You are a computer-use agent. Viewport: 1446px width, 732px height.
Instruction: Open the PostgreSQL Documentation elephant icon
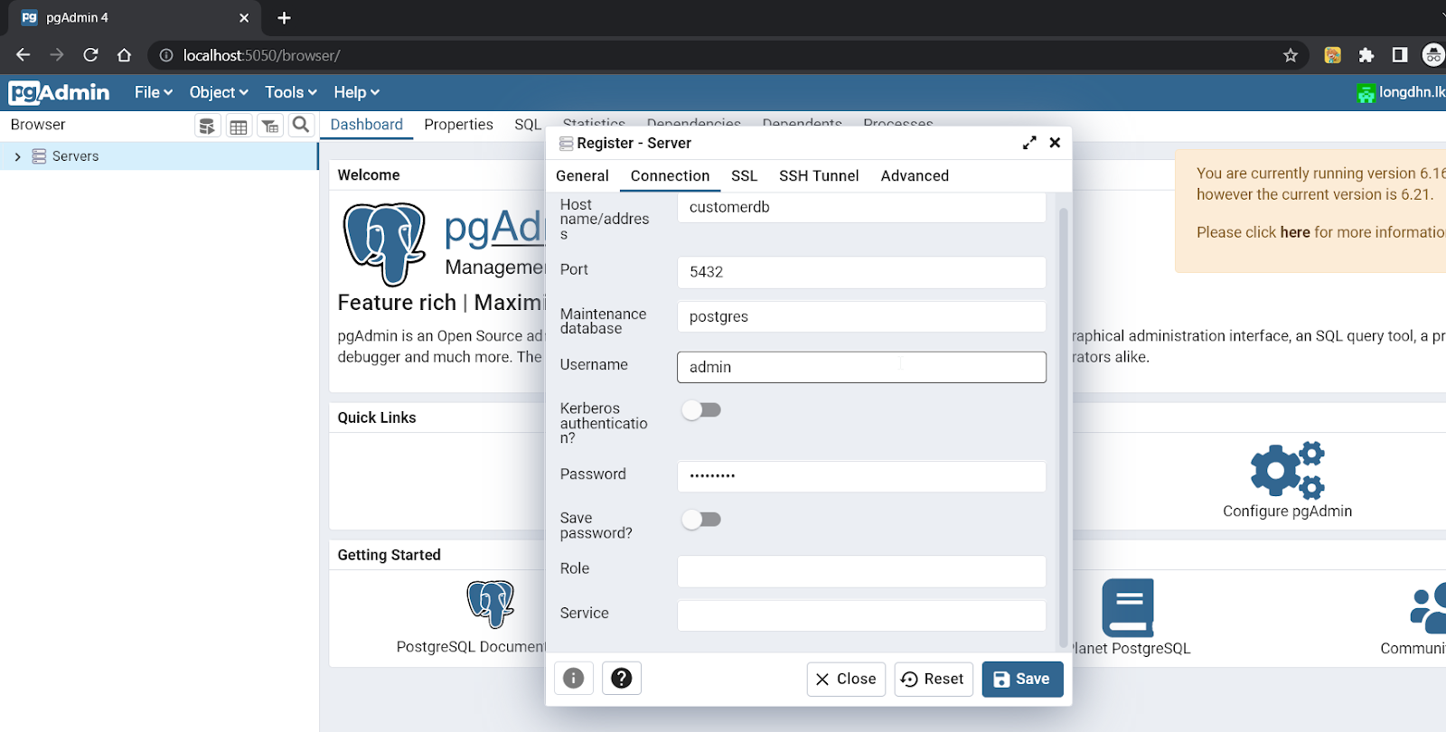(x=491, y=604)
